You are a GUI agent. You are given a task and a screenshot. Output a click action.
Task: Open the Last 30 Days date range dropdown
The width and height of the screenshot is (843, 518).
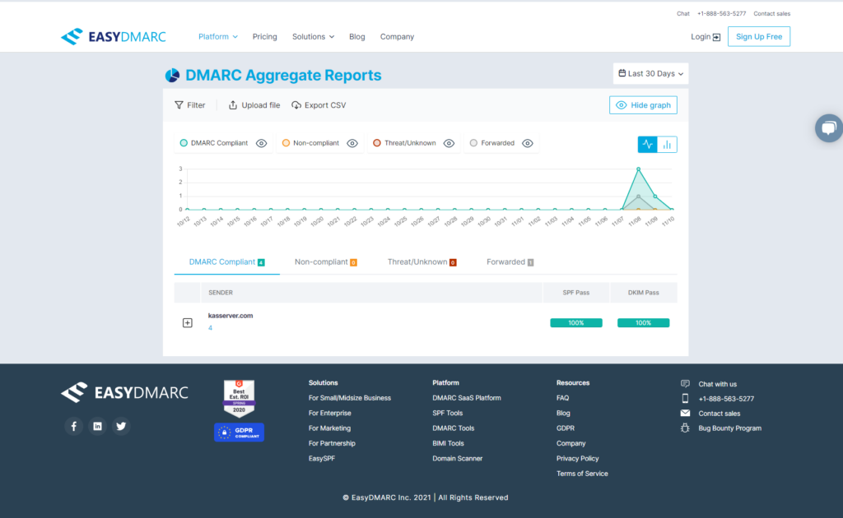pyautogui.click(x=650, y=73)
